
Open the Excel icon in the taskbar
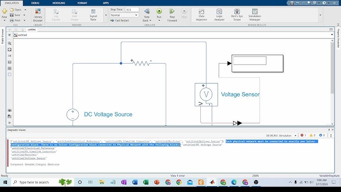(146, 182)
